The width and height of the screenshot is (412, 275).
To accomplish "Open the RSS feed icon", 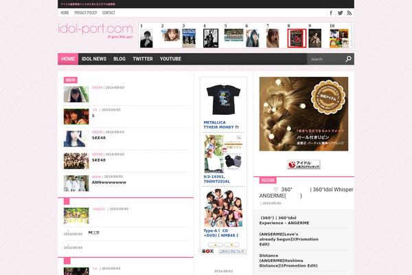I will pyautogui.click(x=350, y=13).
